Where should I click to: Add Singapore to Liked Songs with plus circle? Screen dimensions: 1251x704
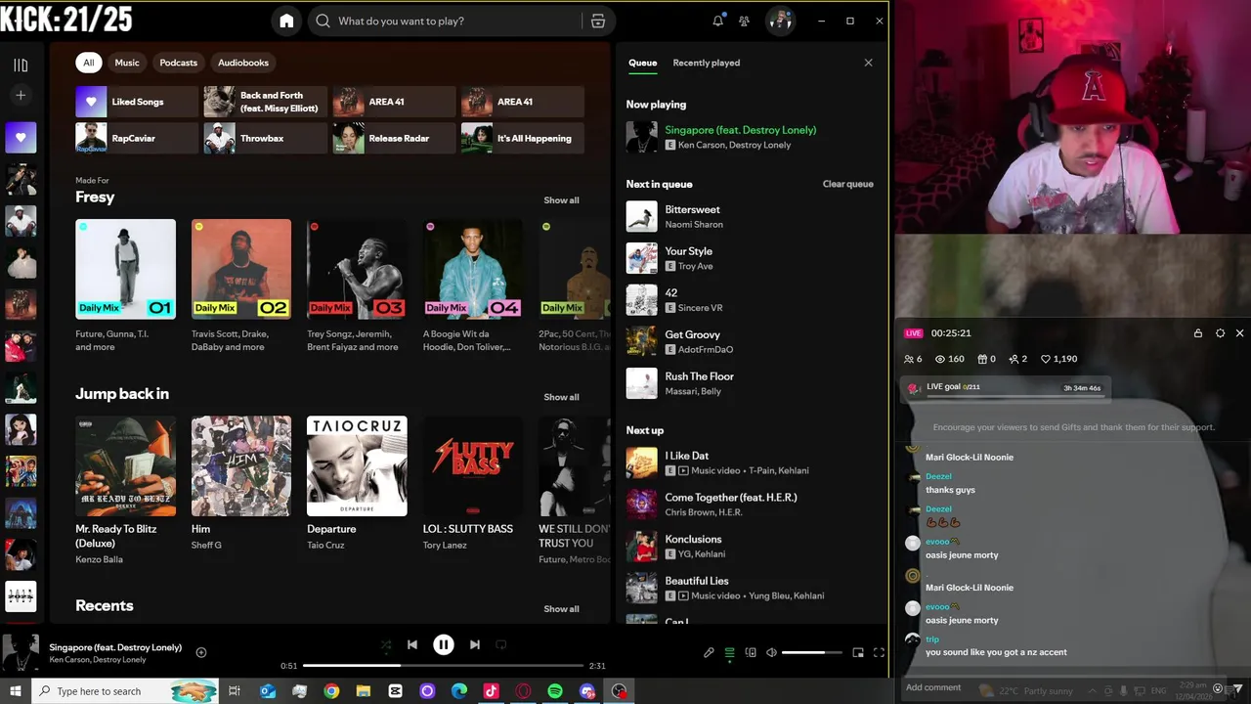click(x=201, y=652)
